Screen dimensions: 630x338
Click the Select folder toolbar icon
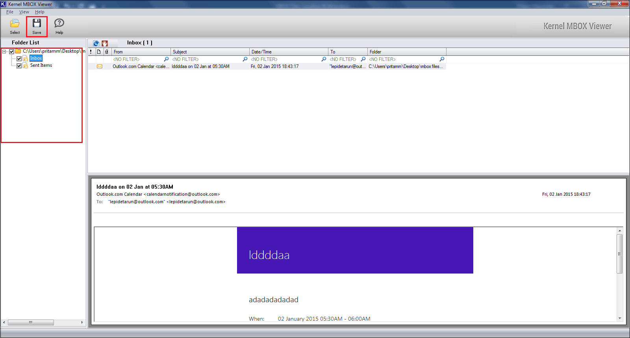click(x=15, y=23)
